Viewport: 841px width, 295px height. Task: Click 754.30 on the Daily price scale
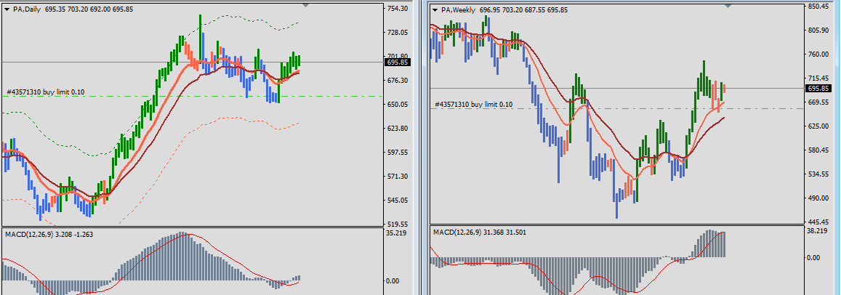398,9
